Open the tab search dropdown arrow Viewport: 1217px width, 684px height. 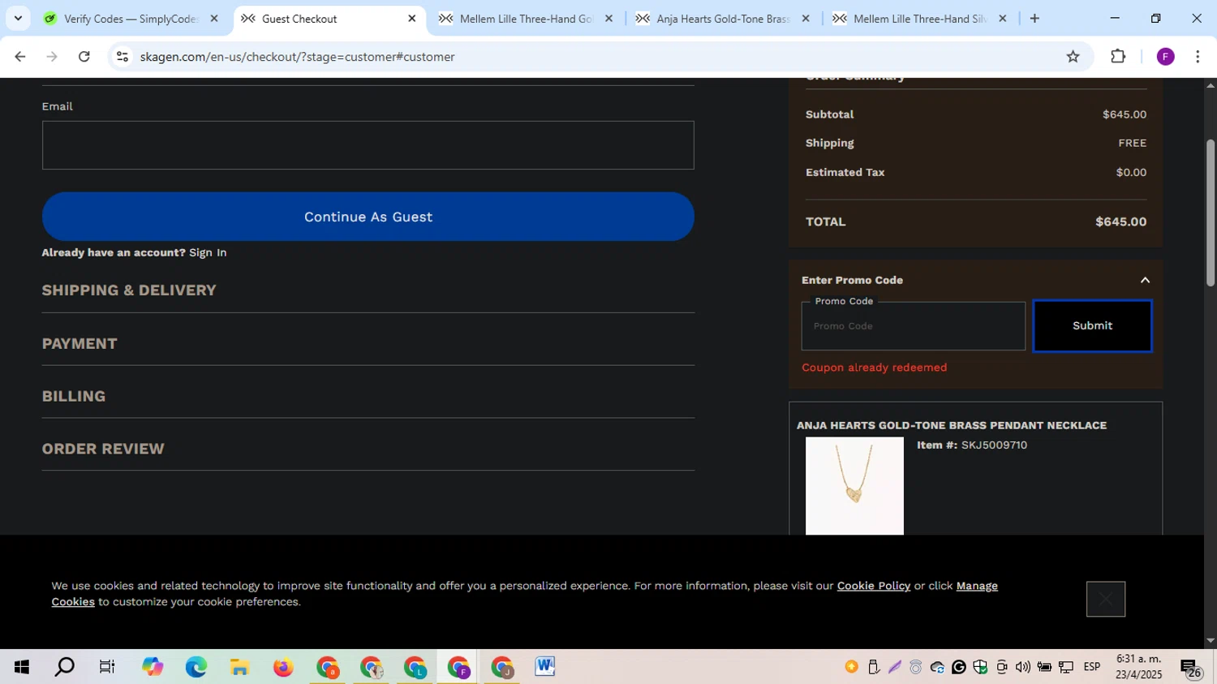18,19
